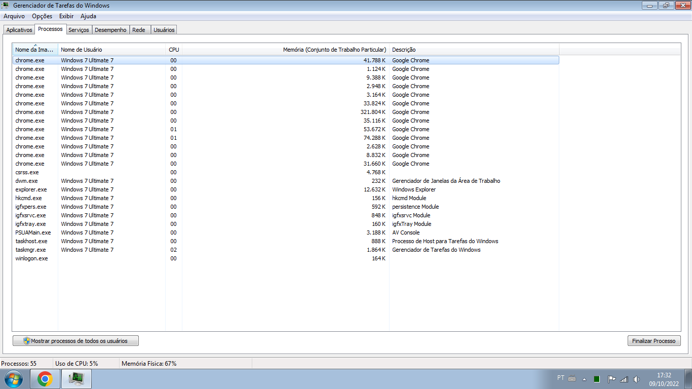Open the Desempenho tab
The height and width of the screenshot is (389, 692).
(110, 30)
